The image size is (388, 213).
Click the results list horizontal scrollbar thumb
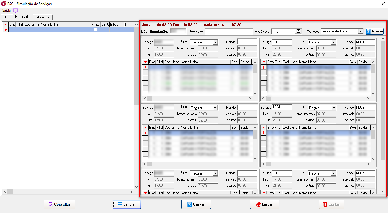point(10,192)
